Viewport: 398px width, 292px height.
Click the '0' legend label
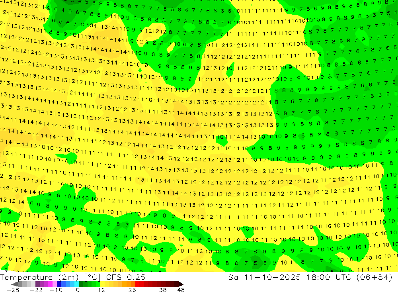click(x=78, y=290)
